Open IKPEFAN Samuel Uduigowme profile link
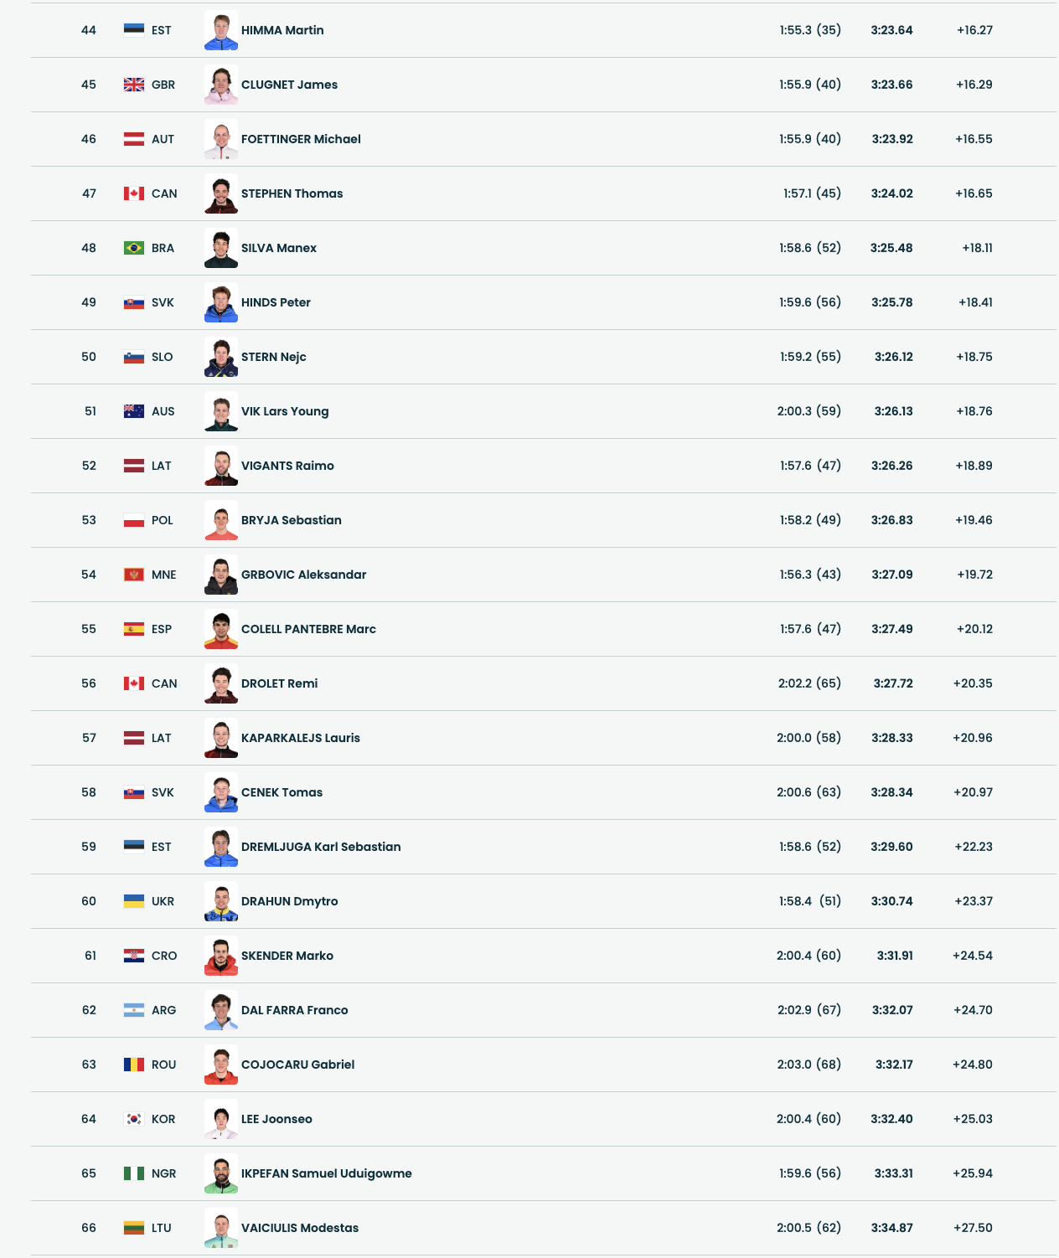 tap(326, 1173)
